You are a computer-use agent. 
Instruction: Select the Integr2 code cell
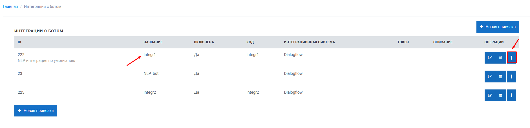point(253,92)
